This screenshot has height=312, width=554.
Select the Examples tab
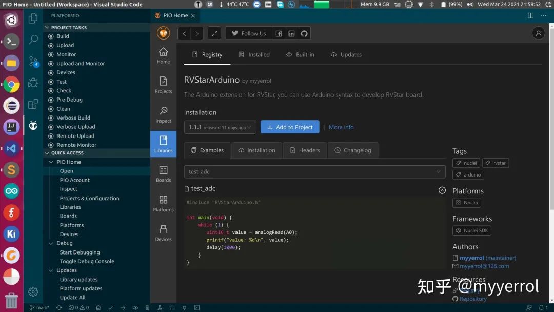click(207, 150)
